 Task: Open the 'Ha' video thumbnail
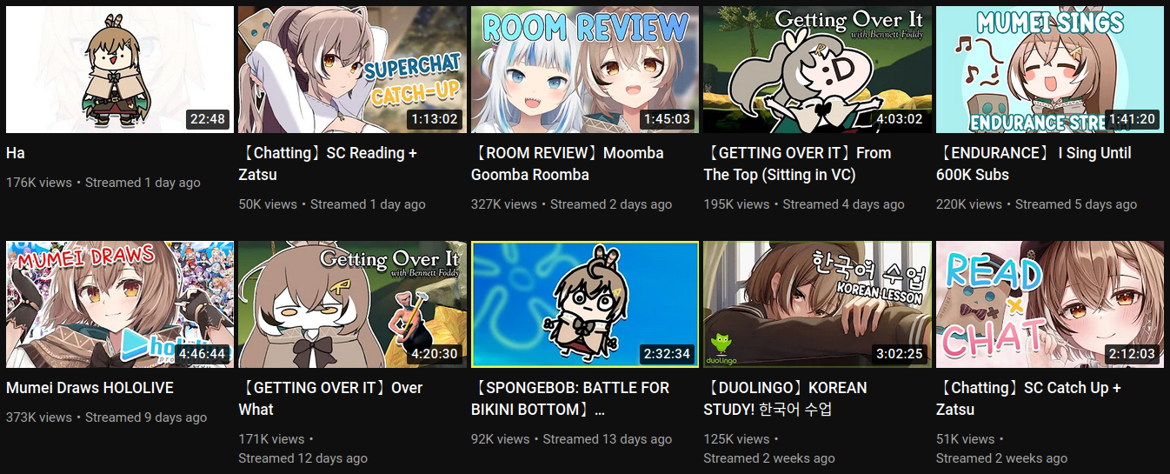click(120, 70)
